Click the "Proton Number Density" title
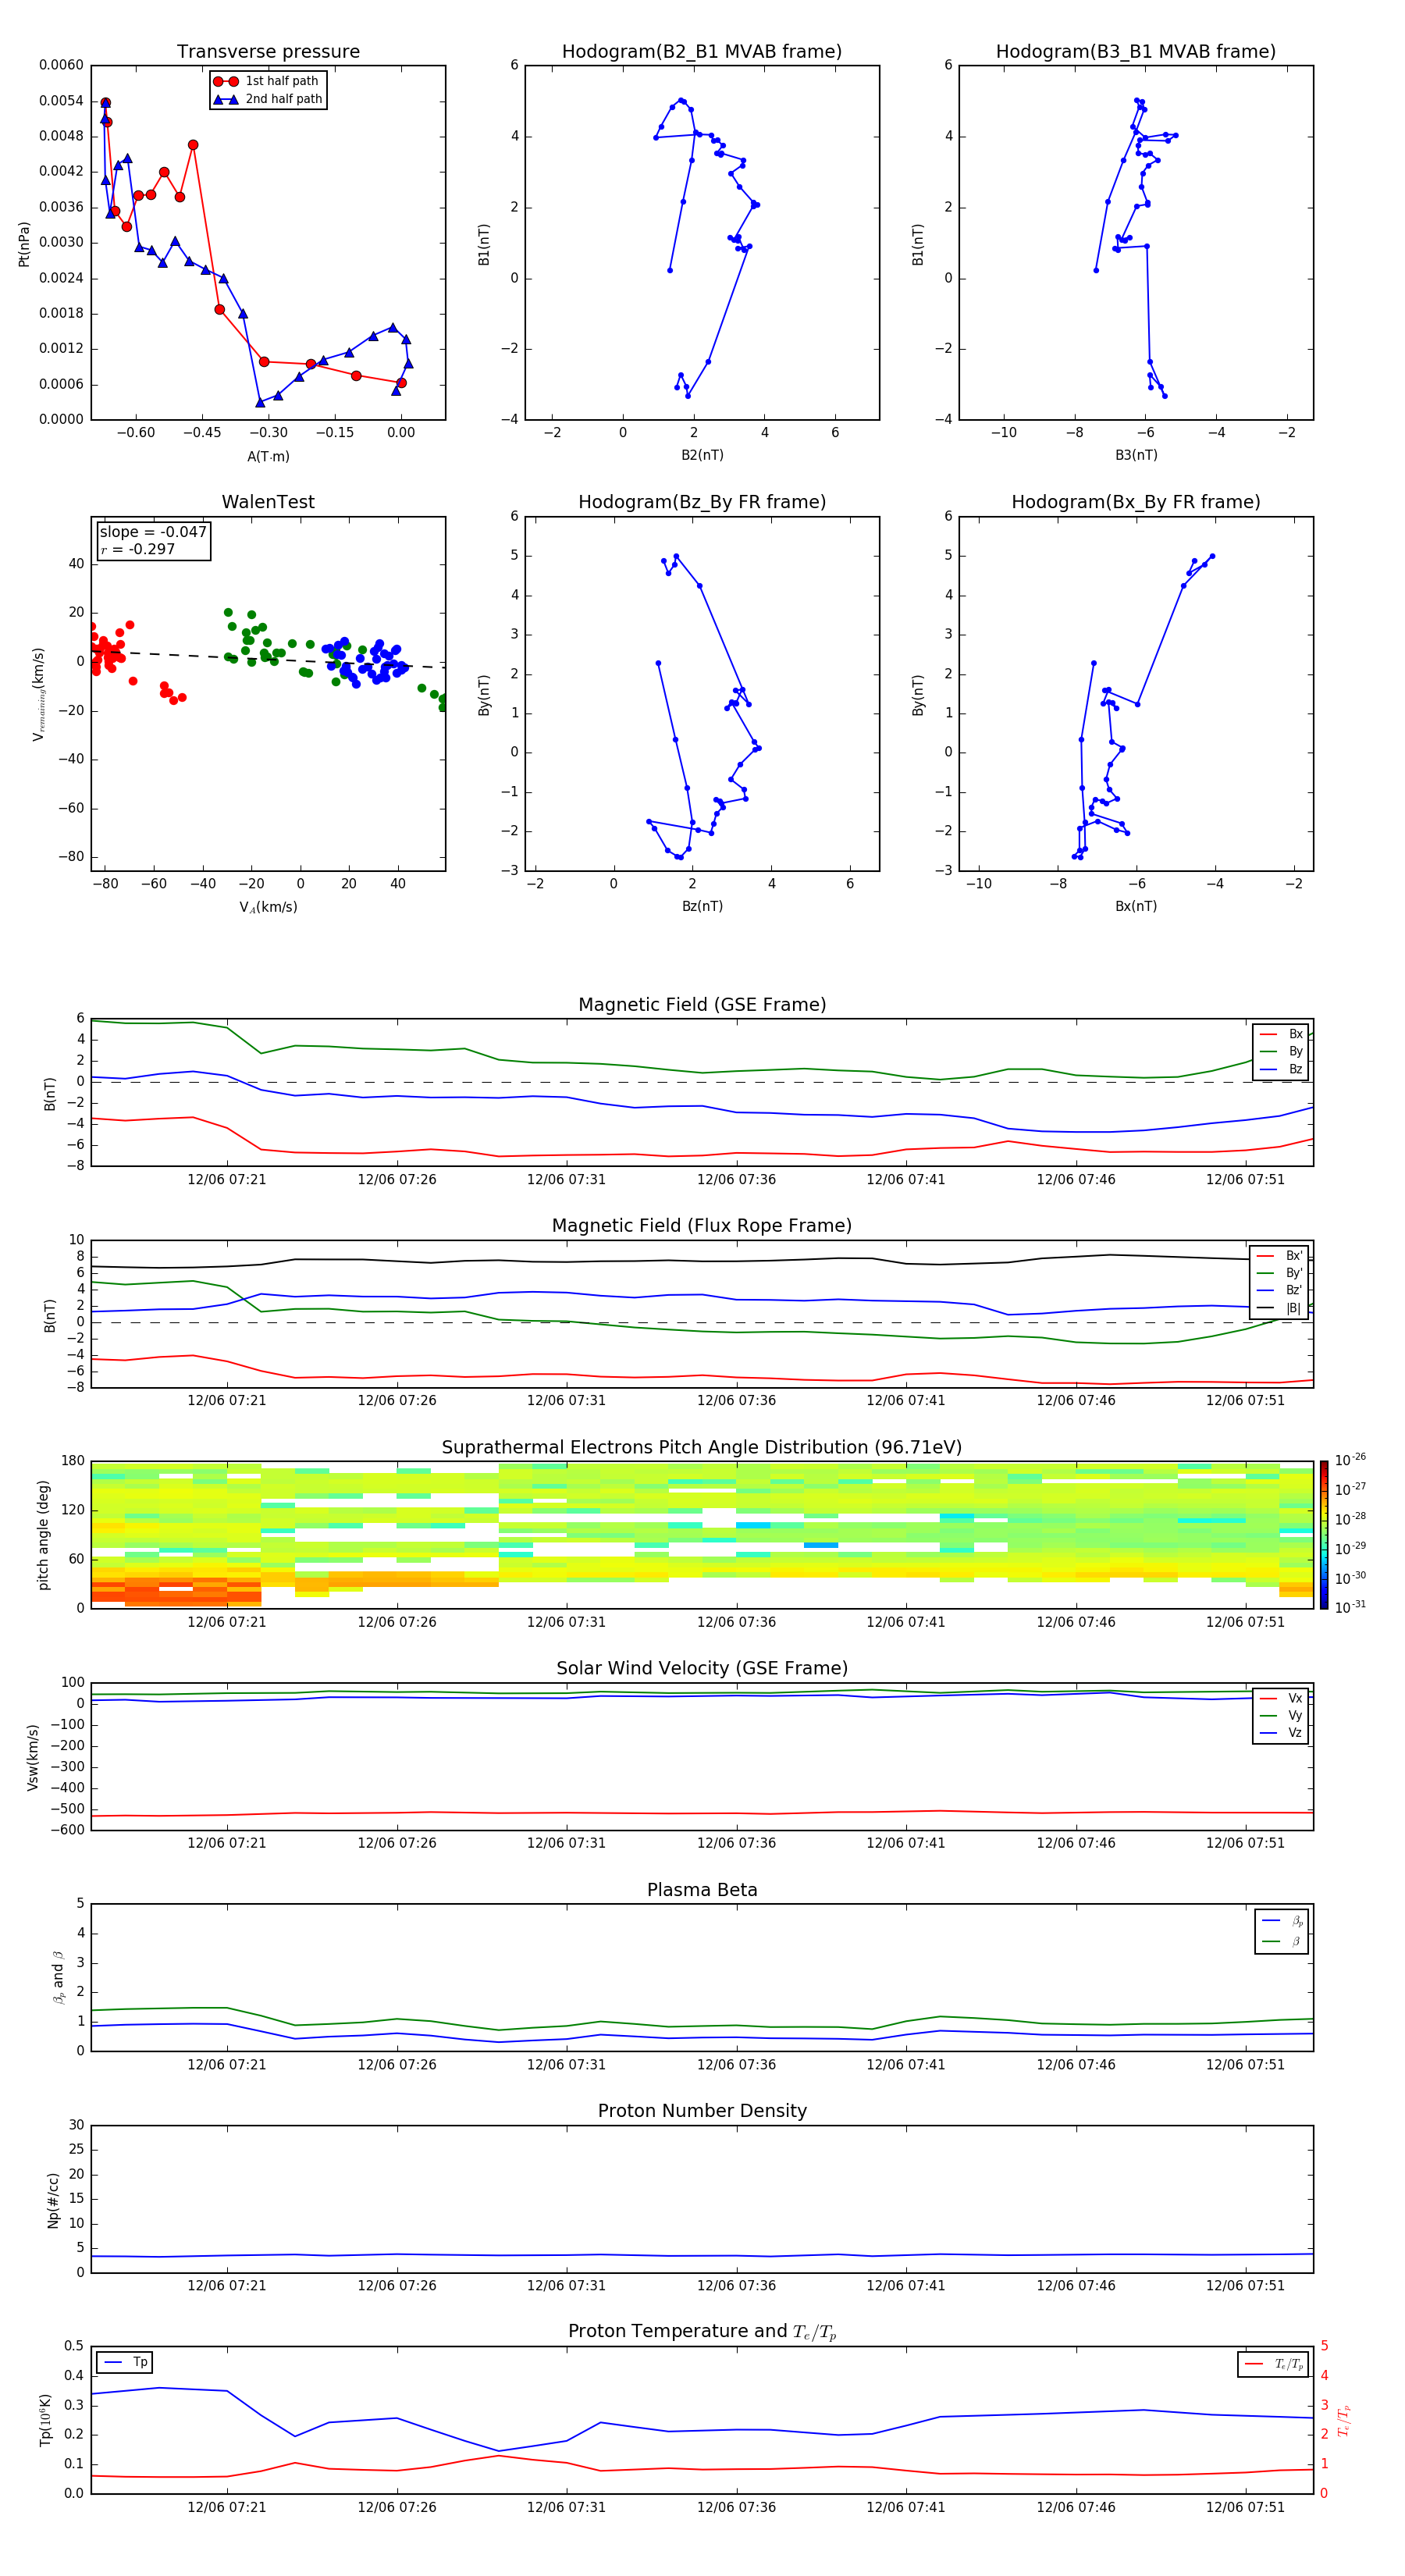The height and width of the screenshot is (2576, 1405). click(702, 2111)
